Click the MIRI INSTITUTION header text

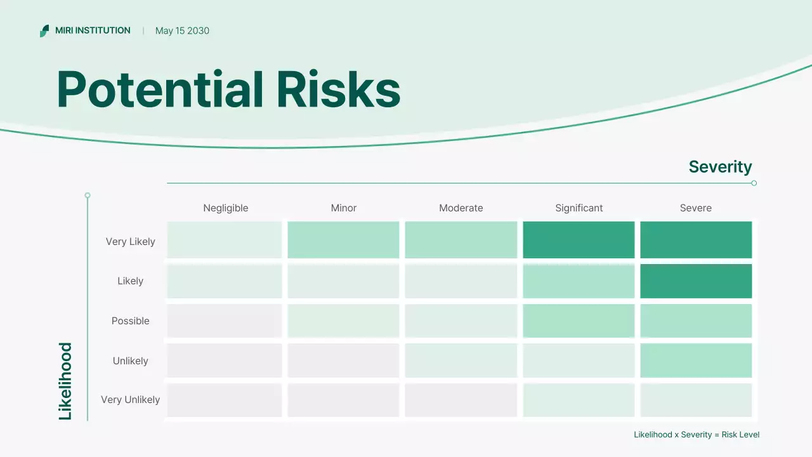click(x=93, y=30)
